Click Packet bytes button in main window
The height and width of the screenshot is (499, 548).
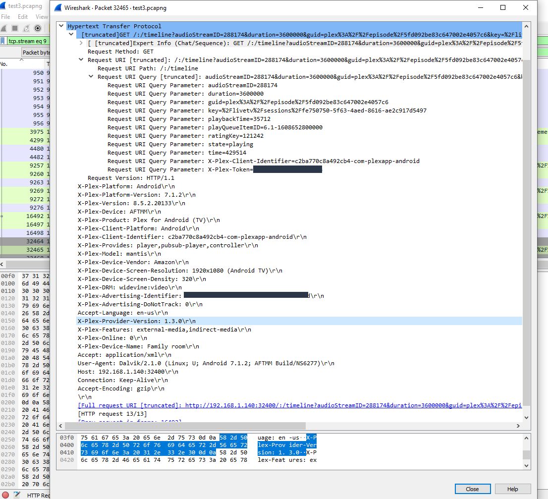click(35, 53)
